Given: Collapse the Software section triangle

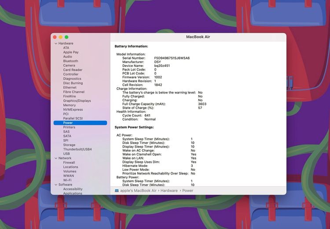Looking at the screenshot, I should [x=56, y=185].
